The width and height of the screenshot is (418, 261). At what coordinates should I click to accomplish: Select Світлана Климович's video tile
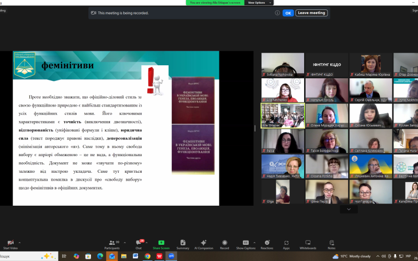(x=371, y=141)
